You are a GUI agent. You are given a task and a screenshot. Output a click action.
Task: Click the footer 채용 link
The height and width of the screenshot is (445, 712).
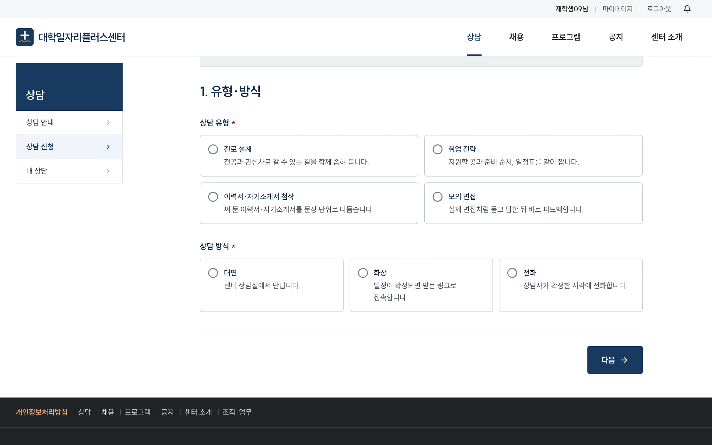click(x=108, y=412)
